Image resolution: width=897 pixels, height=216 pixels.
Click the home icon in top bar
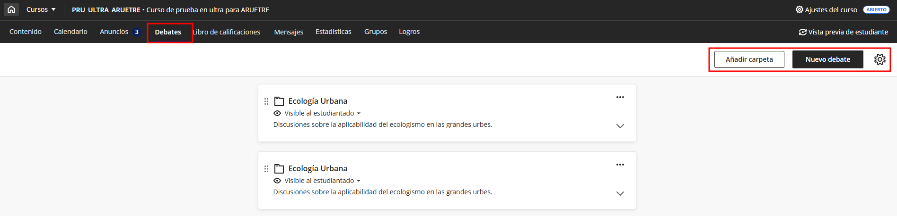tap(11, 9)
